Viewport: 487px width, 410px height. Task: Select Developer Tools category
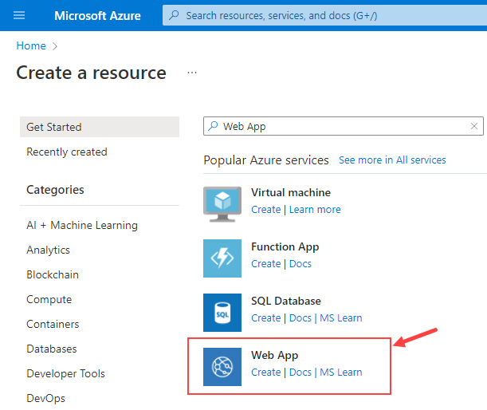point(66,373)
